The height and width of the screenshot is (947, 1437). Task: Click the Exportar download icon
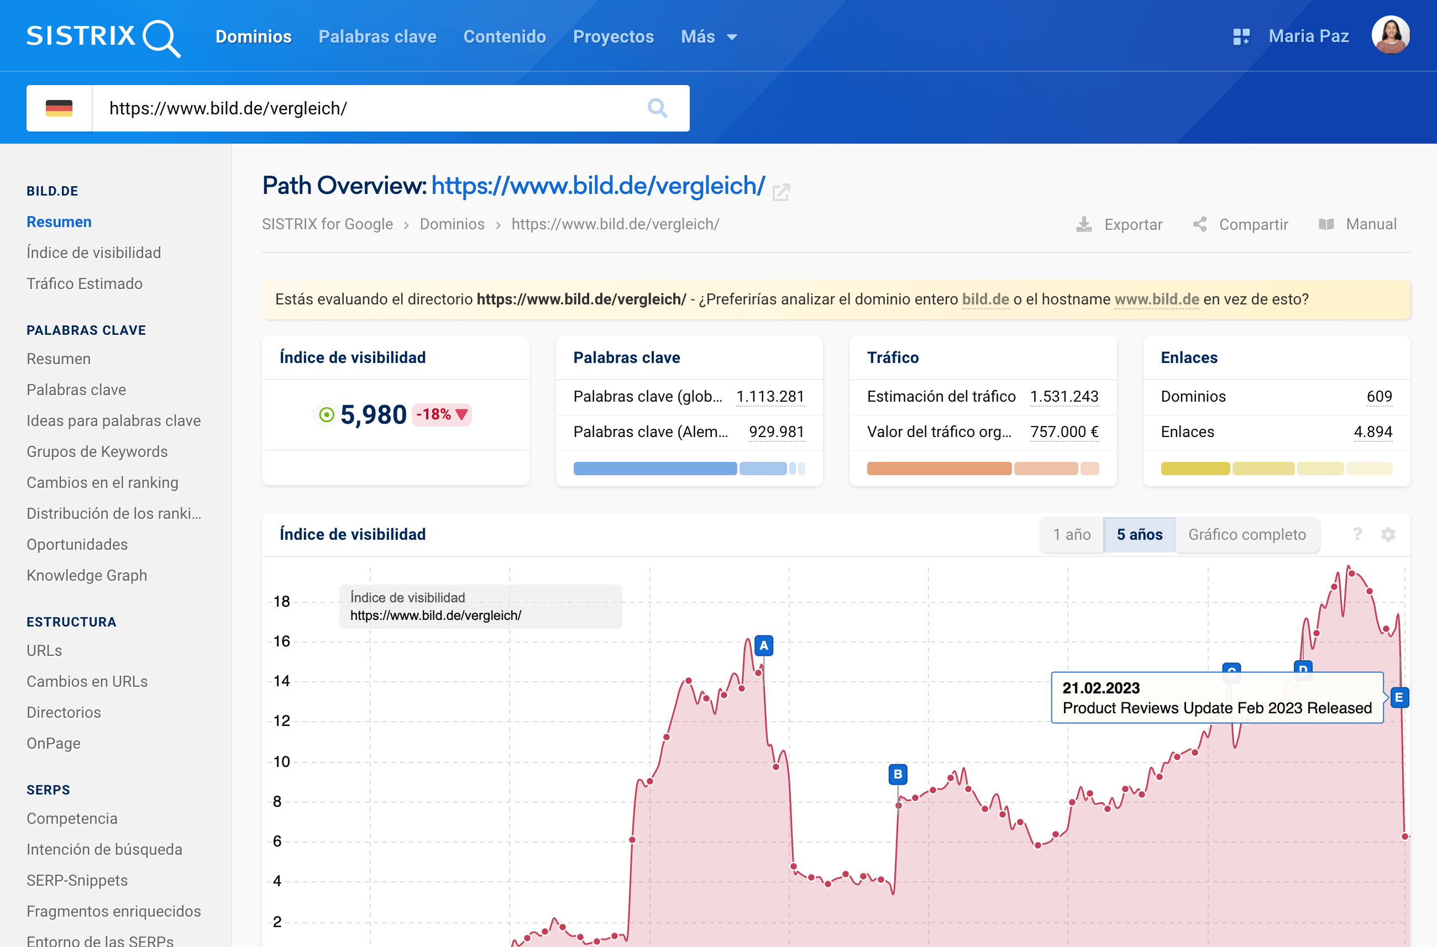(1084, 225)
